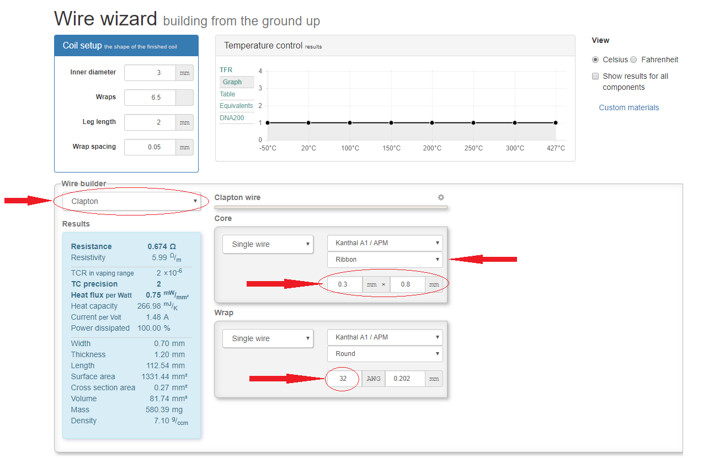Enable Show results for all components
Screen dimensions: 714x458
tap(595, 76)
